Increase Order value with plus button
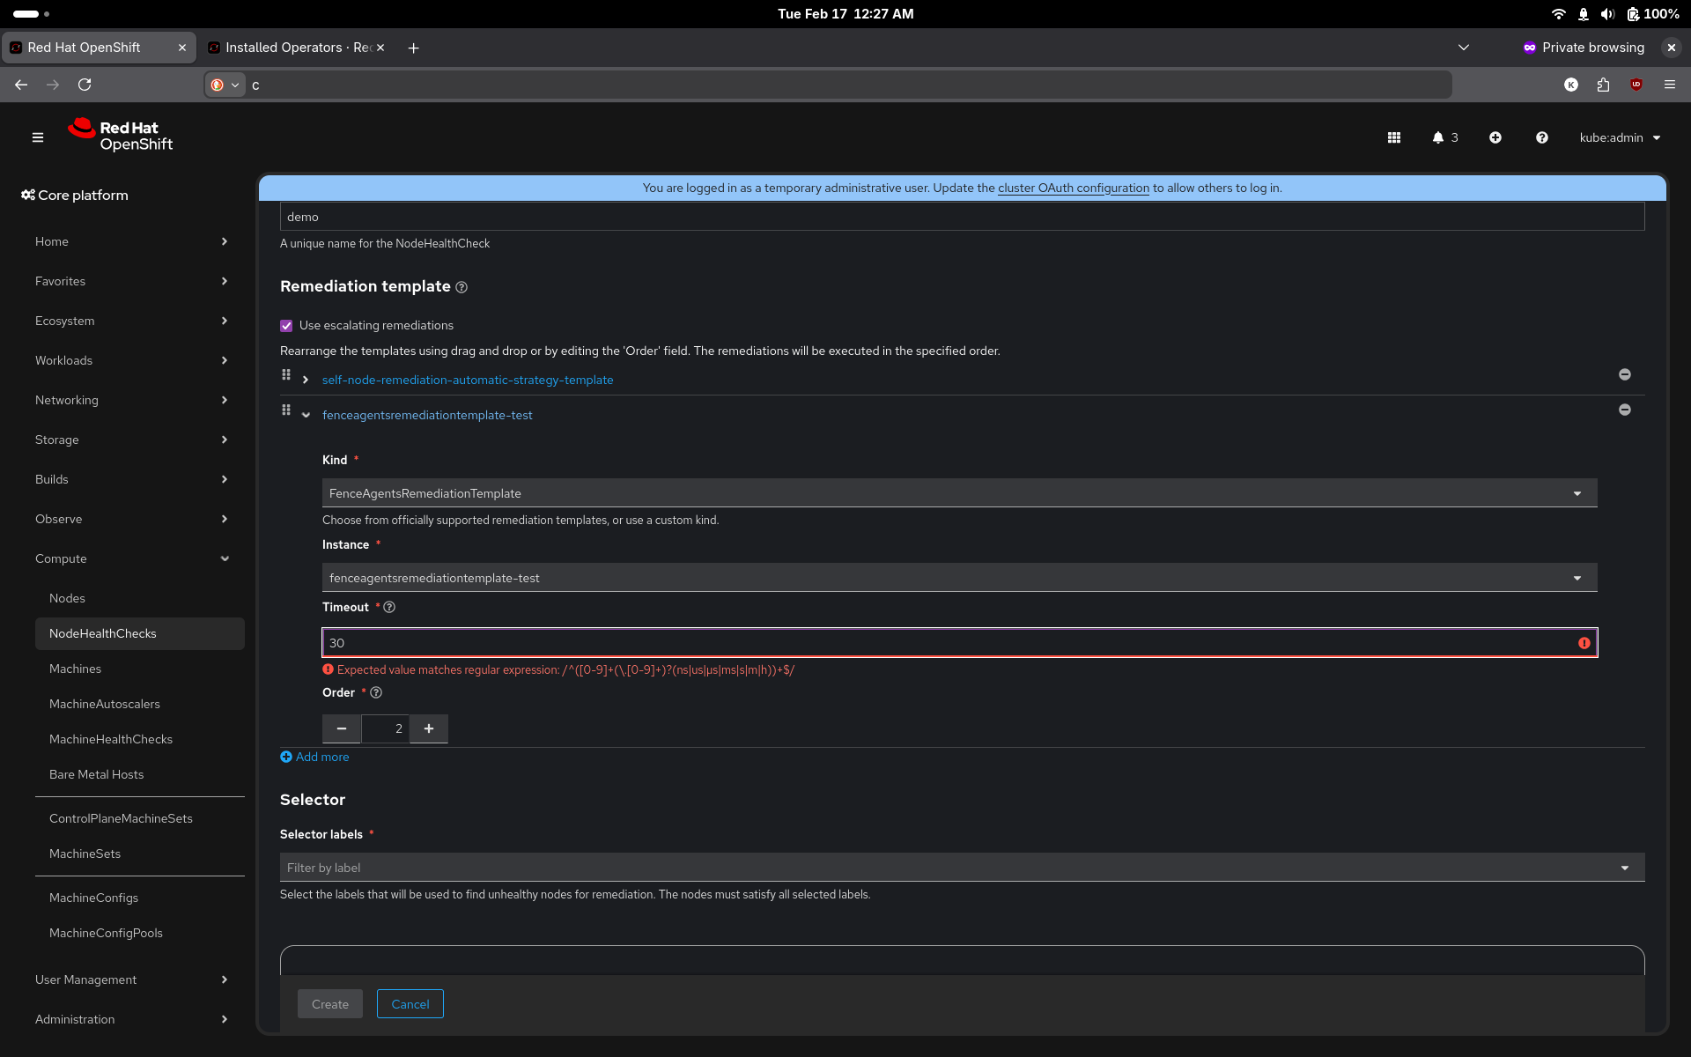The height and width of the screenshot is (1057, 1691). [x=429, y=728]
